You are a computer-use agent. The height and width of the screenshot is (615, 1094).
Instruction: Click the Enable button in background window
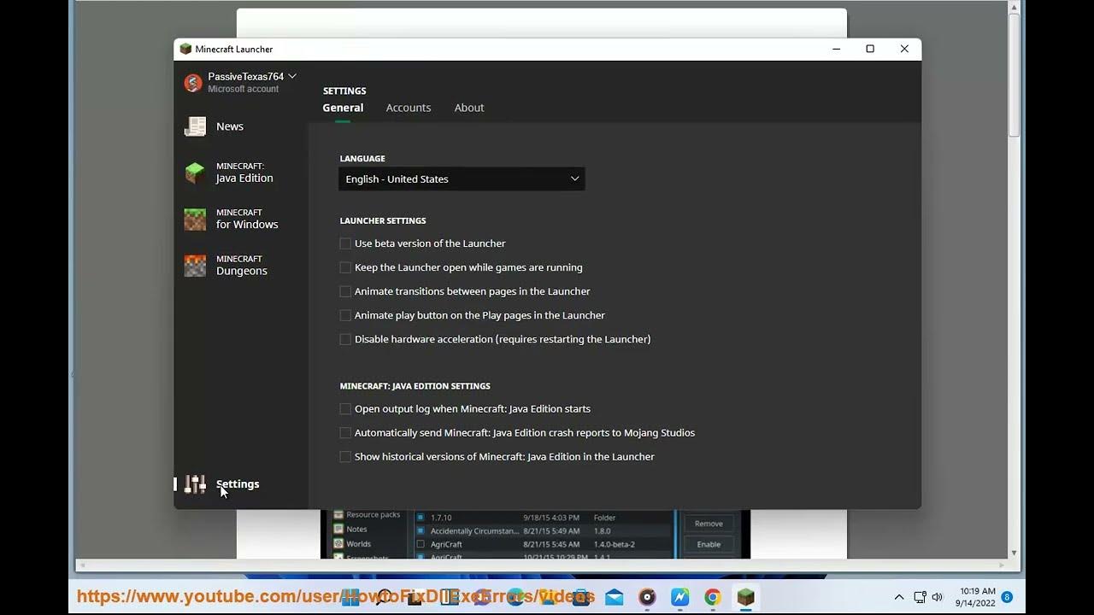pos(709,544)
